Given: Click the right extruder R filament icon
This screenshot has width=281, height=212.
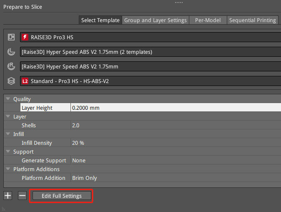Looking at the screenshot, I should coord(11,66).
